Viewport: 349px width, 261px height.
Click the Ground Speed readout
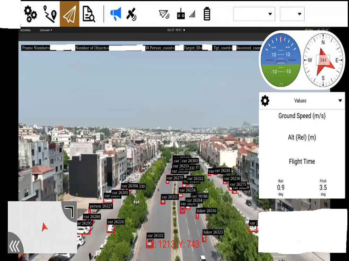[302, 116]
